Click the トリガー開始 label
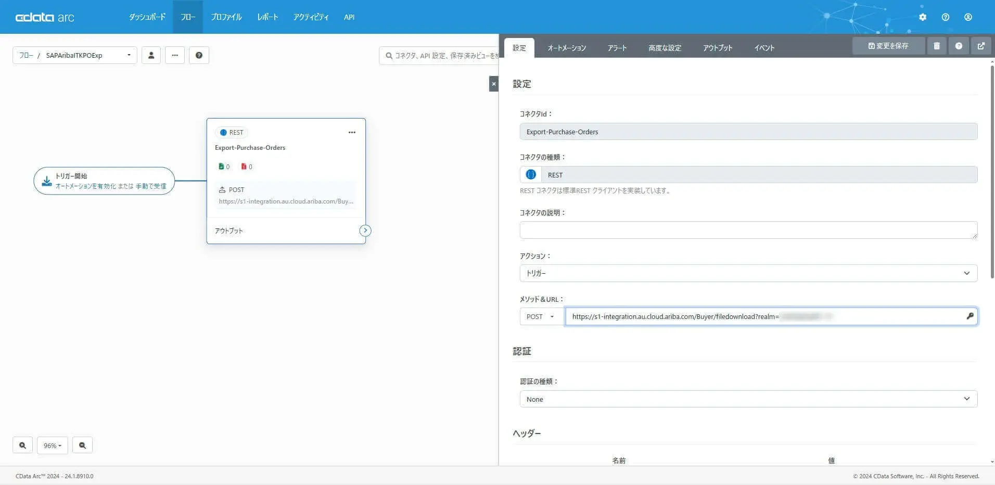 pyautogui.click(x=71, y=176)
